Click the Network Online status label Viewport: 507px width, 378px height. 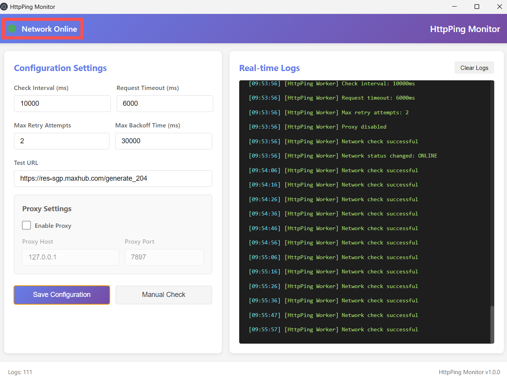tap(49, 29)
